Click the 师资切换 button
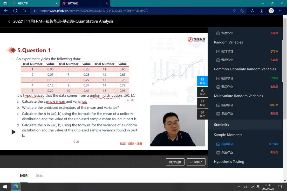The height and width of the screenshot is (191, 287). tap(175, 162)
